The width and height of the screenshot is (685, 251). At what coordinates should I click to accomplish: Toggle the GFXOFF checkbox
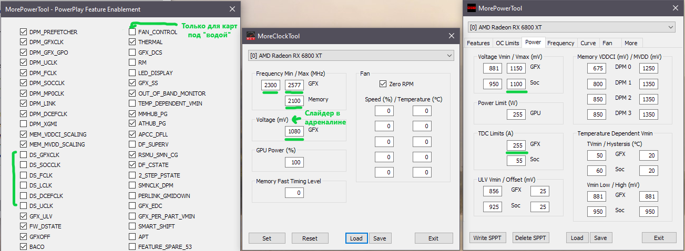click(23, 237)
